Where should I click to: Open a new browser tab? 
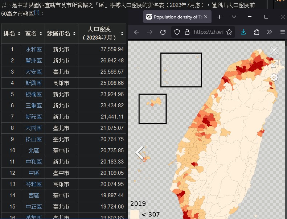click(x=219, y=17)
